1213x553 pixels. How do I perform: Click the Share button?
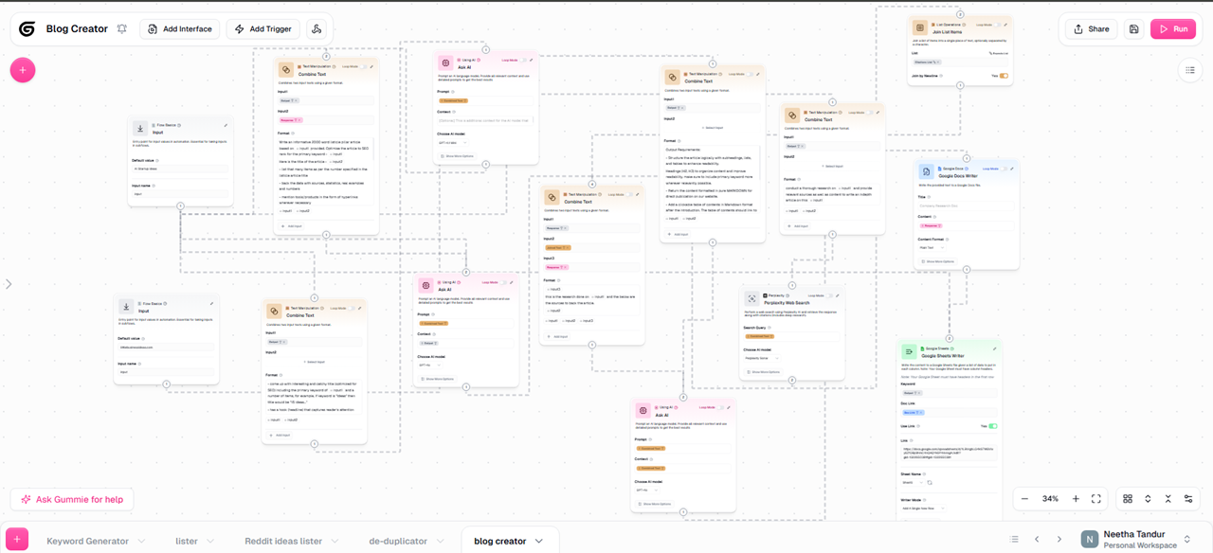pyautogui.click(x=1091, y=29)
